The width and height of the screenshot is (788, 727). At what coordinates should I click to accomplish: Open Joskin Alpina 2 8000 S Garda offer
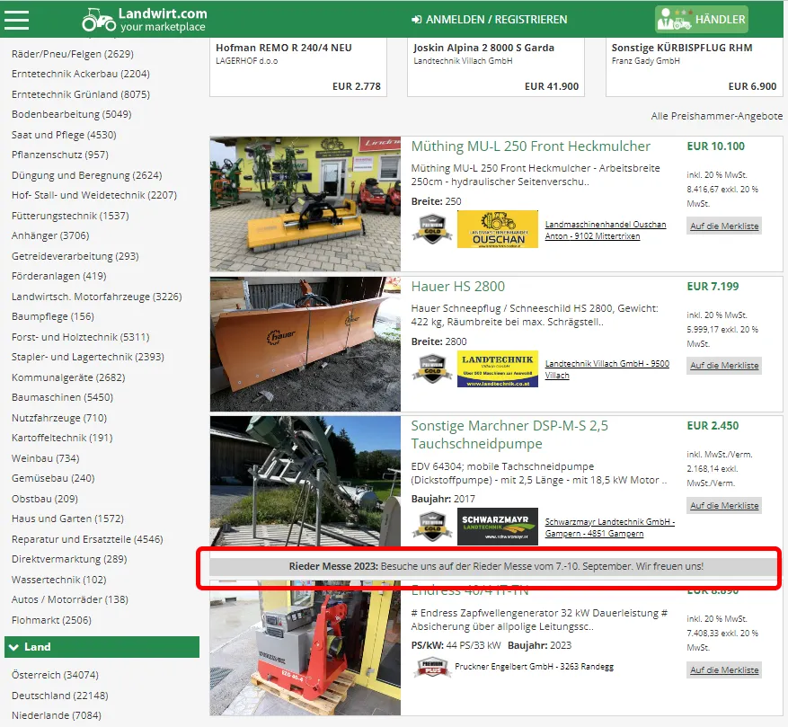(x=496, y=67)
